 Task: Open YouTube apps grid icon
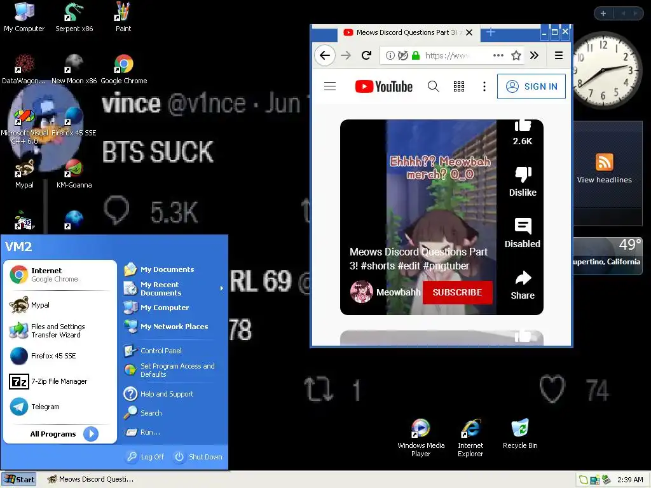tap(459, 86)
